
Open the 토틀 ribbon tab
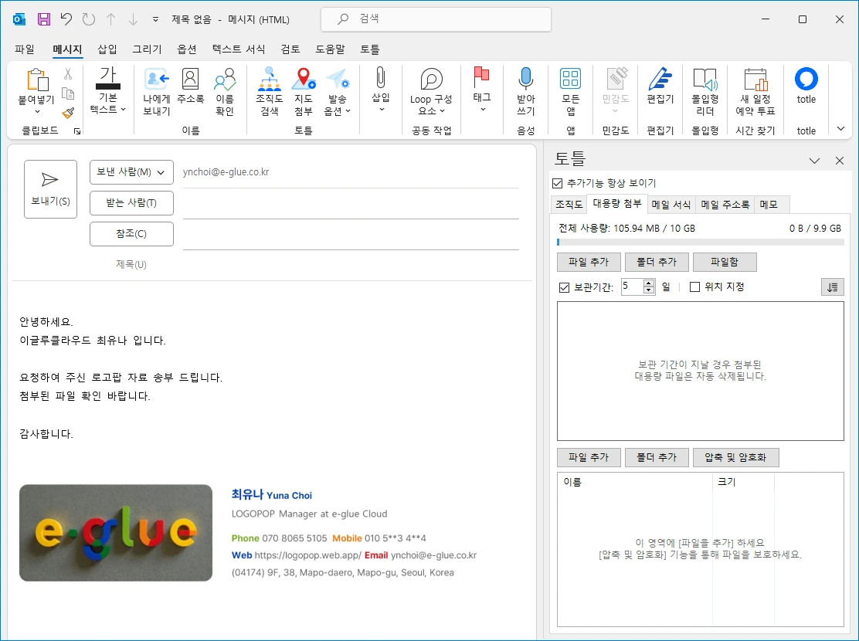tap(370, 49)
